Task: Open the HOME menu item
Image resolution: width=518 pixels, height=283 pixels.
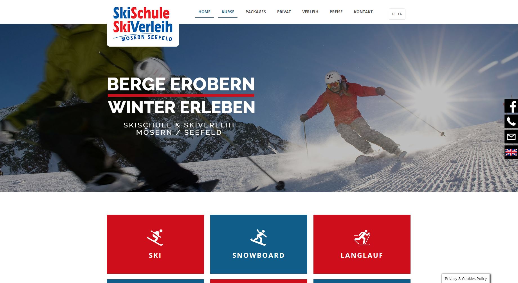Action: (204, 12)
